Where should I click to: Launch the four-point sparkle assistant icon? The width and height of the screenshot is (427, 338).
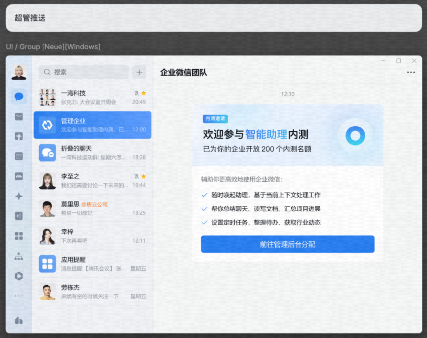coord(19,196)
